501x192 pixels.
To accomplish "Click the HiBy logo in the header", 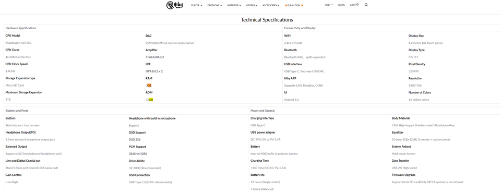I will click(x=174, y=5).
